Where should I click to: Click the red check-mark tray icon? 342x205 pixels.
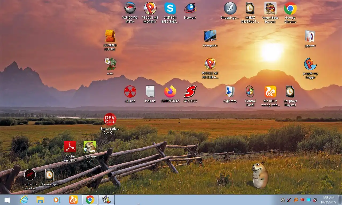click(289, 200)
